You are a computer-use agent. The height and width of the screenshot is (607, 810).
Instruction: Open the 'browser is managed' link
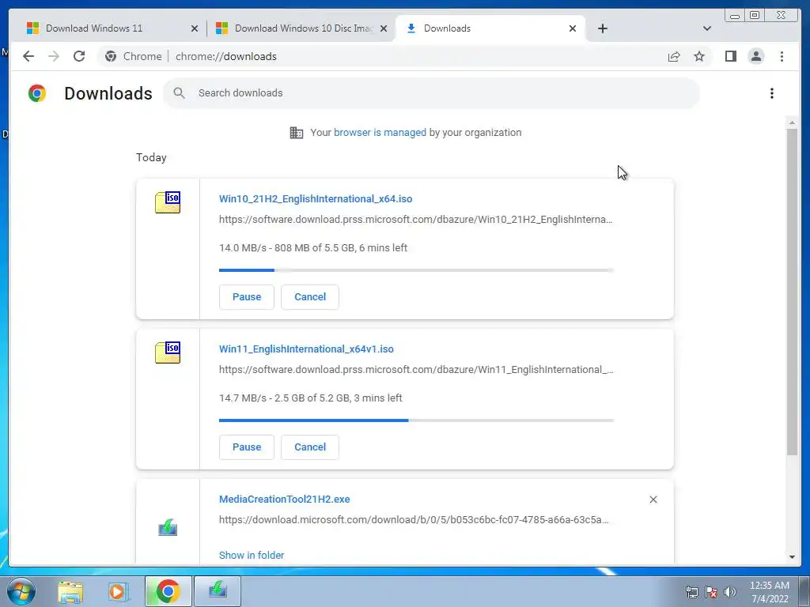380,133
